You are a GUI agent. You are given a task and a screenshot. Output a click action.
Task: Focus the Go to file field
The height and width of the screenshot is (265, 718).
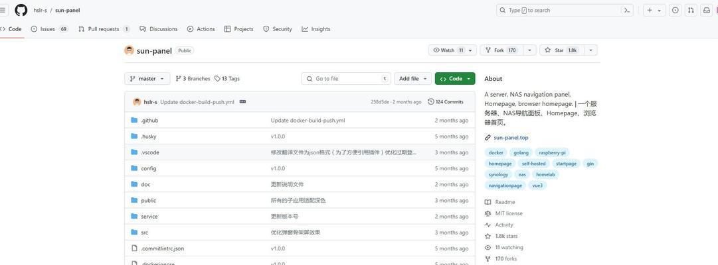point(346,79)
